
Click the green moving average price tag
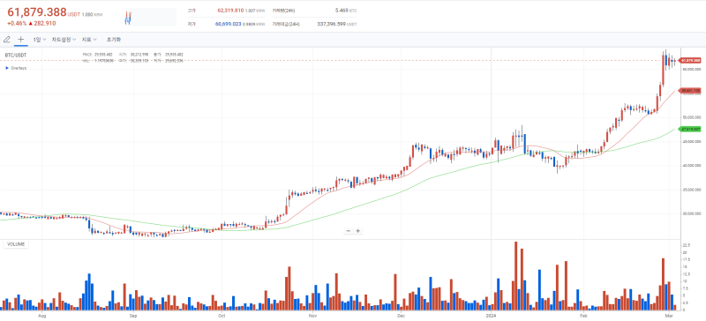click(x=690, y=129)
